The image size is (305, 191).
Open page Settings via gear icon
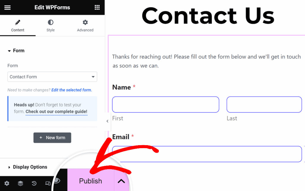tap(7, 184)
